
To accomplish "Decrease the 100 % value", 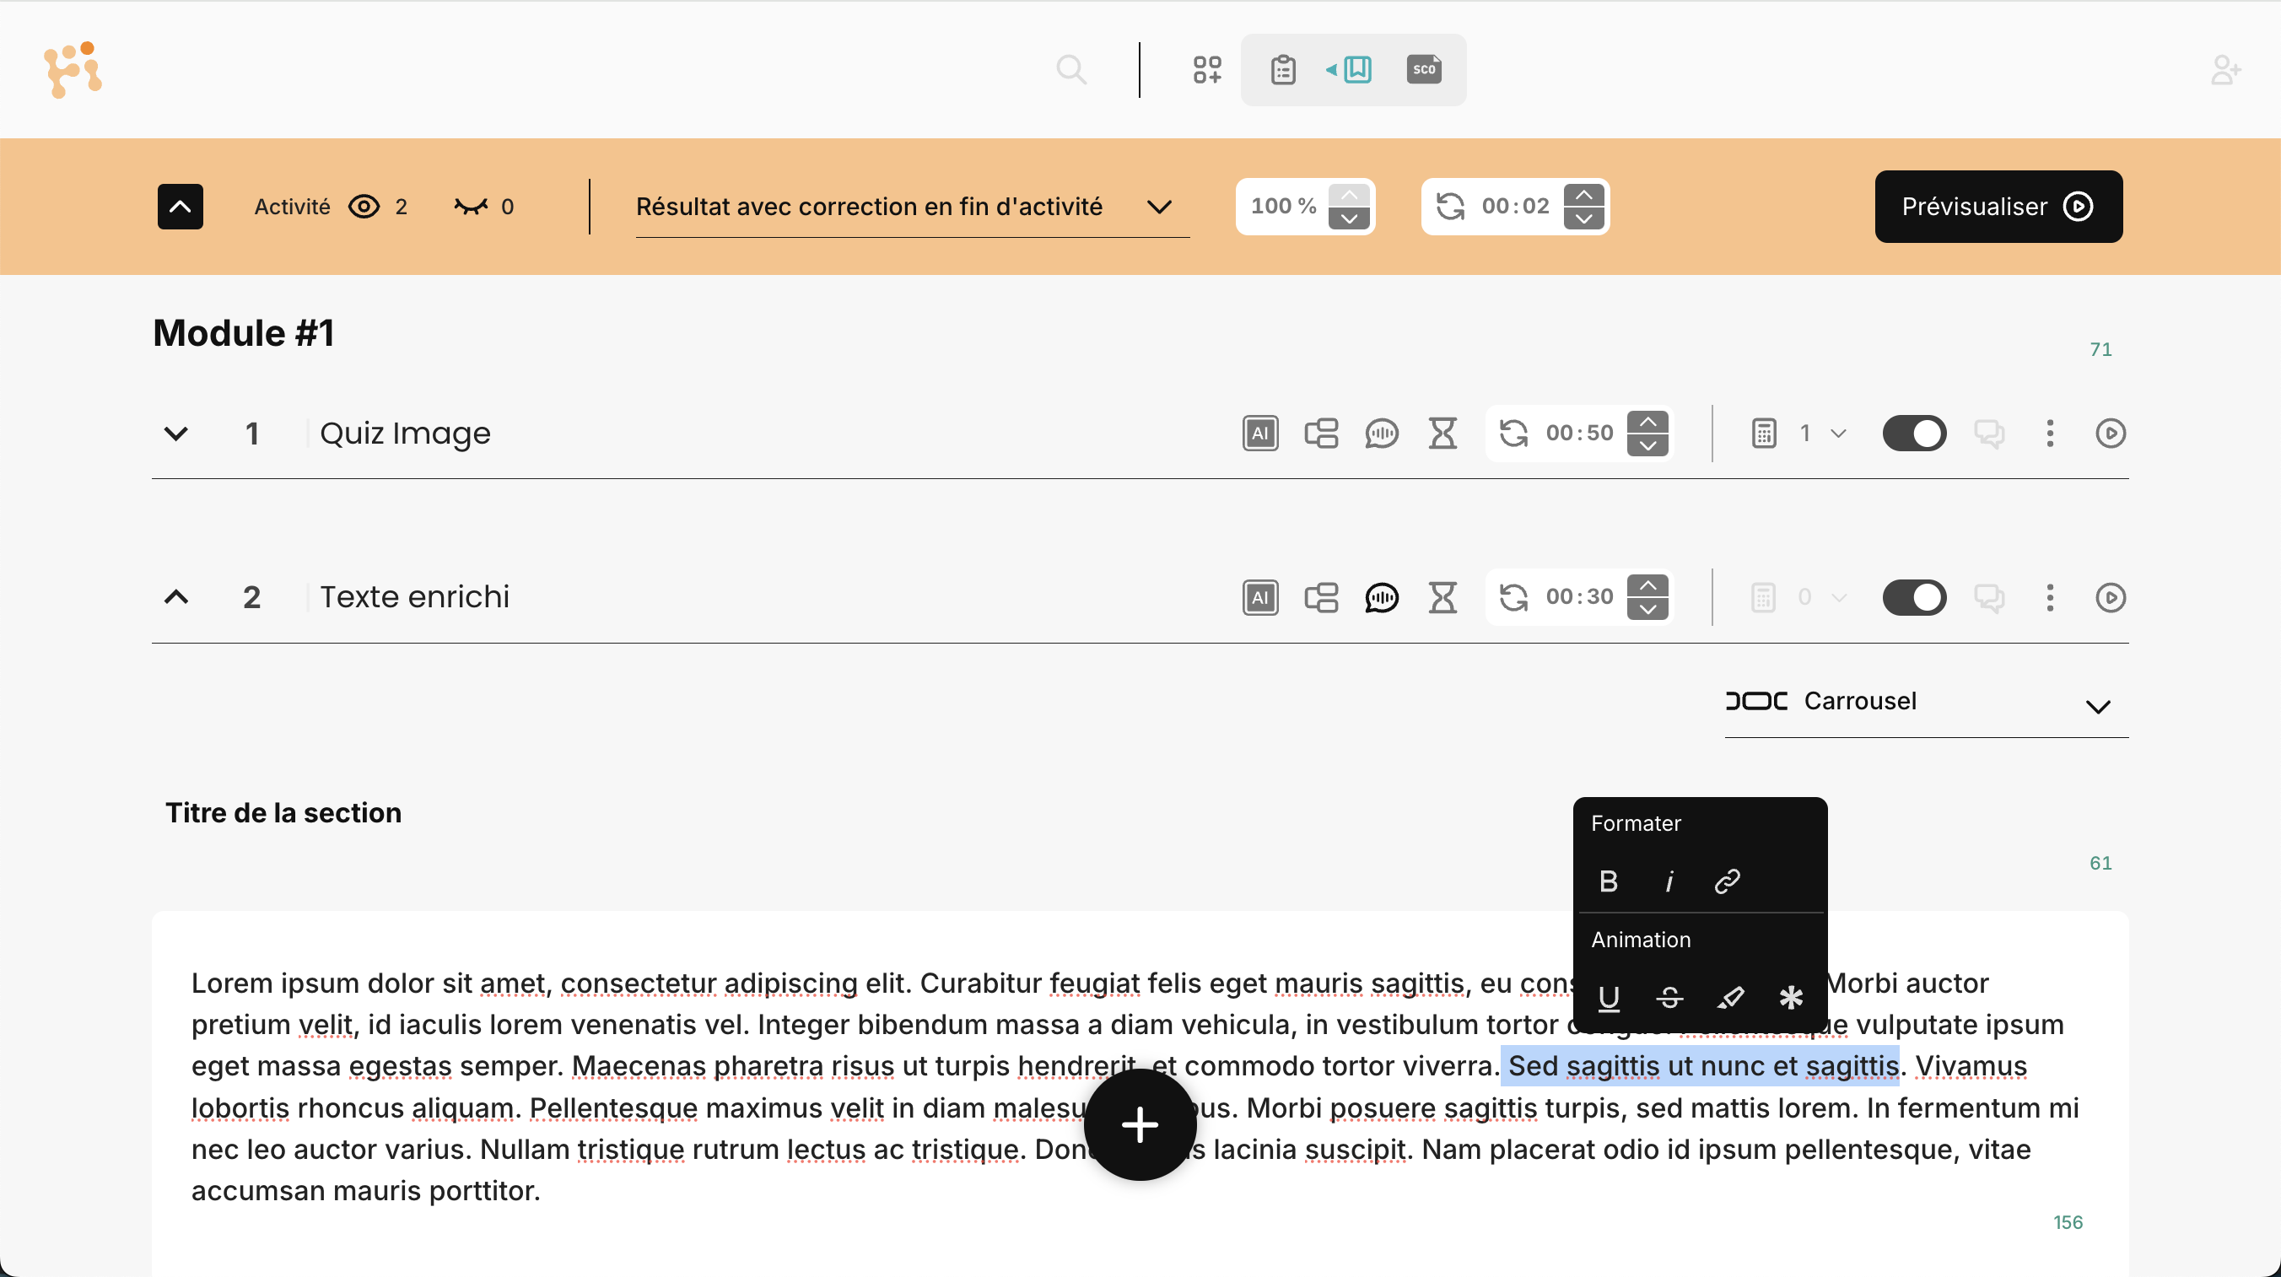I will 1349,218.
